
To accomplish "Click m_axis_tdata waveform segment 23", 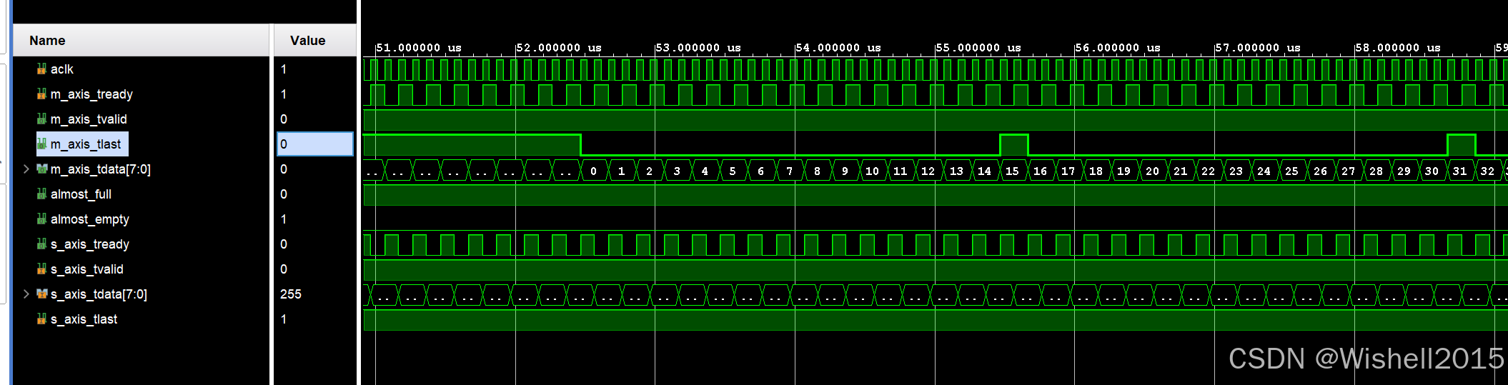I will [1236, 171].
